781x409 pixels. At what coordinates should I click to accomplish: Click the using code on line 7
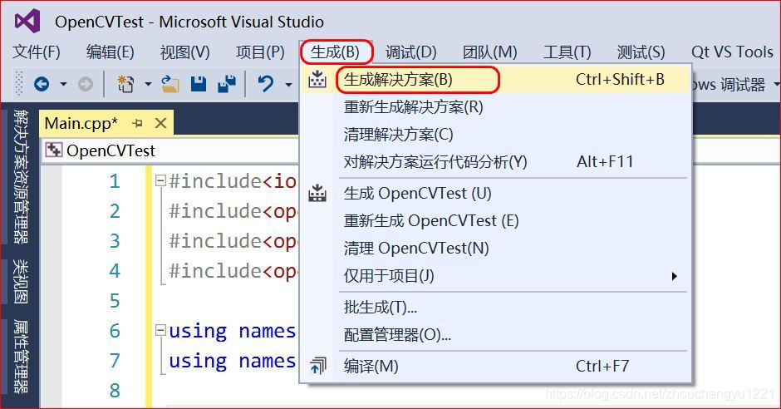[233, 361]
